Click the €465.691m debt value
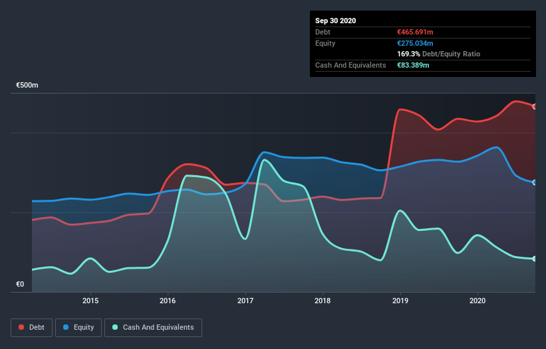The width and height of the screenshot is (546, 349). [415, 32]
